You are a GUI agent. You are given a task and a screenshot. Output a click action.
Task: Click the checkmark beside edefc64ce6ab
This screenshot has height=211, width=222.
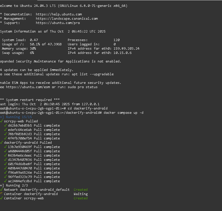(x=5, y=130)
